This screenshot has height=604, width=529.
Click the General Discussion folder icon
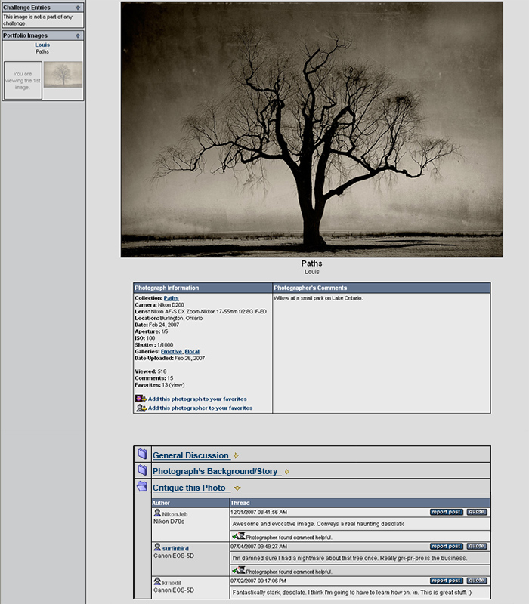click(x=143, y=454)
